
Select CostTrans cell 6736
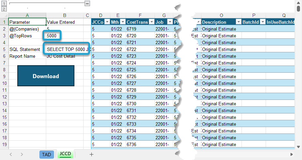coord(140,144)
